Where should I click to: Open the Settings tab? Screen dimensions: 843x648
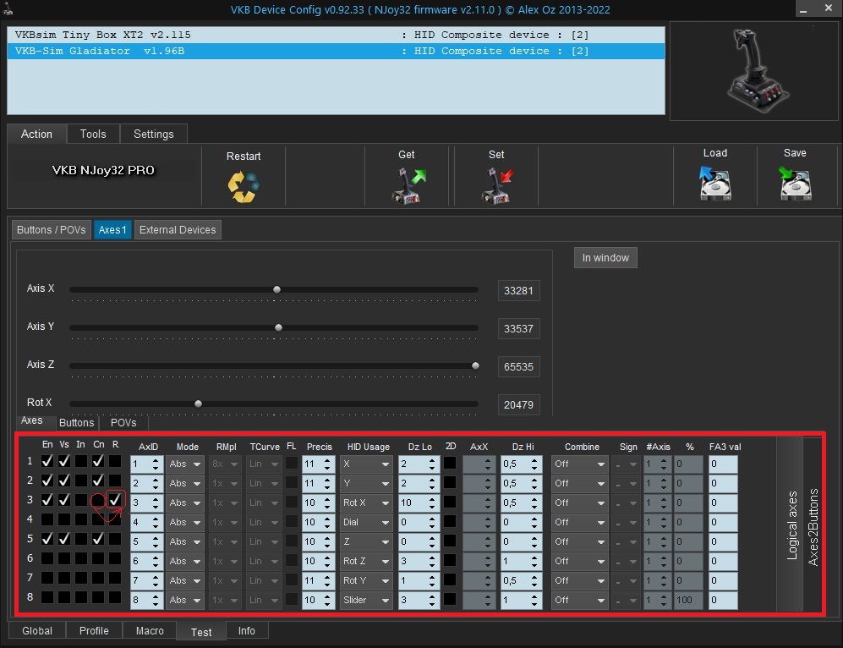click(154, 134)
